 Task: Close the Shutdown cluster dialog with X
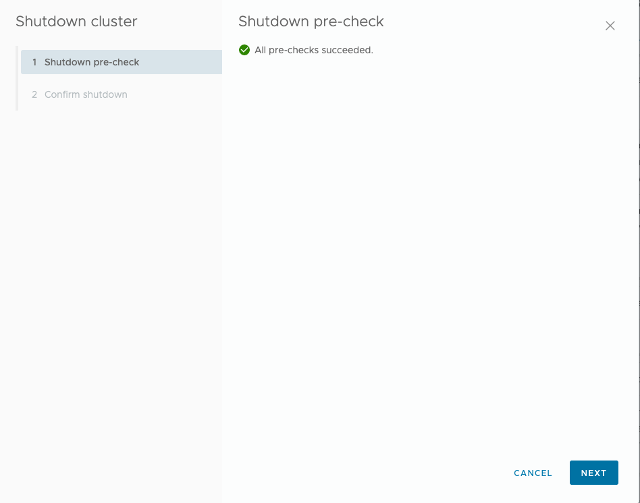coord(610,26)
